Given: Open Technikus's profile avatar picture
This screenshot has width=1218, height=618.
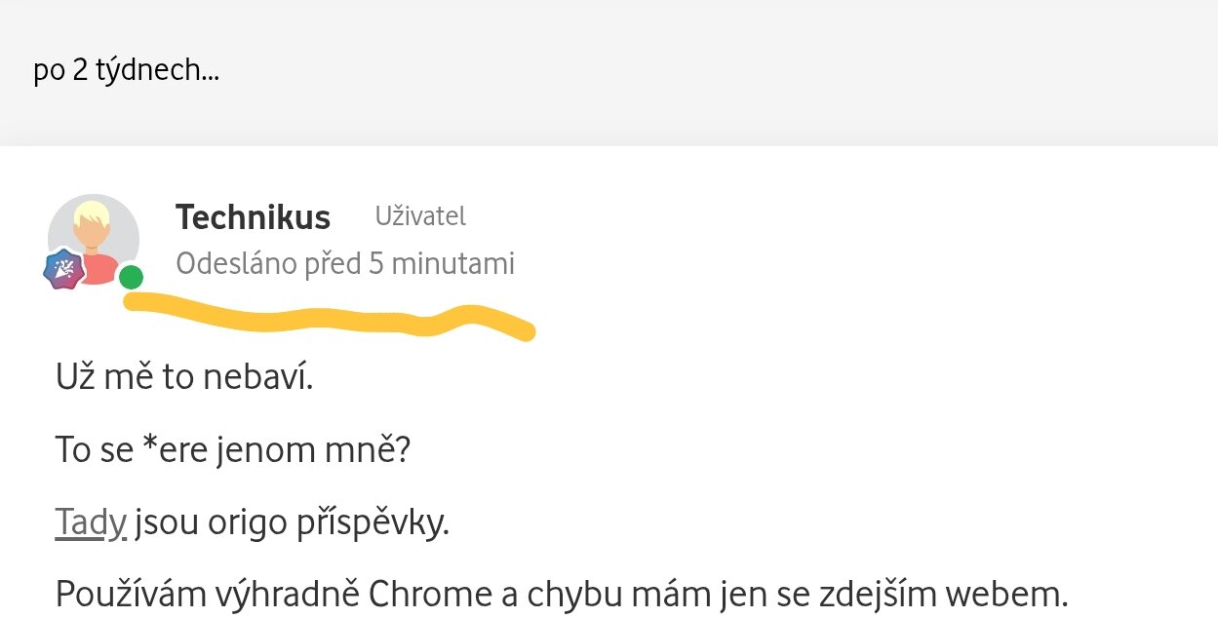Looking at the screenshot, I should (94, 239).
